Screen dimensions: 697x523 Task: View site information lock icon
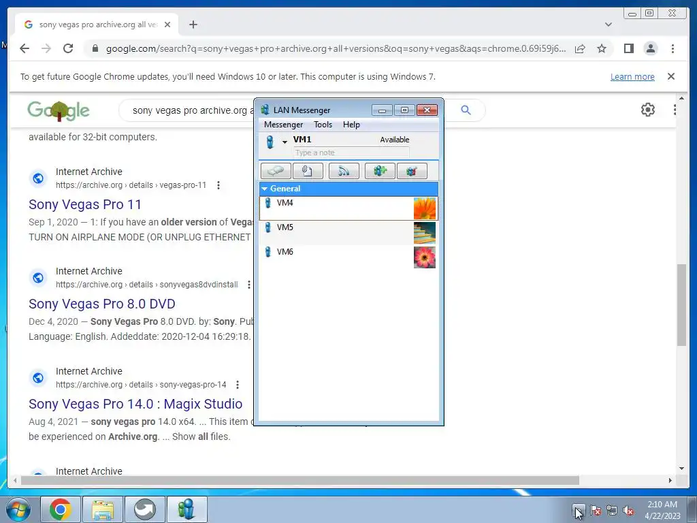[x=95, y=48]
